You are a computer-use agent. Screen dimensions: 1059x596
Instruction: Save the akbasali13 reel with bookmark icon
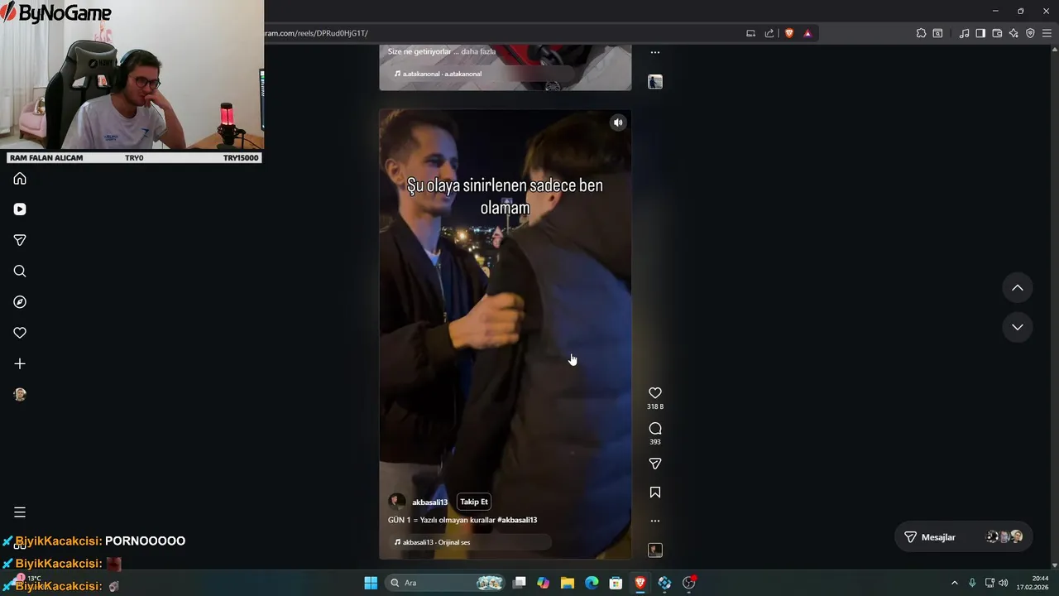click(x=655, y=493)
